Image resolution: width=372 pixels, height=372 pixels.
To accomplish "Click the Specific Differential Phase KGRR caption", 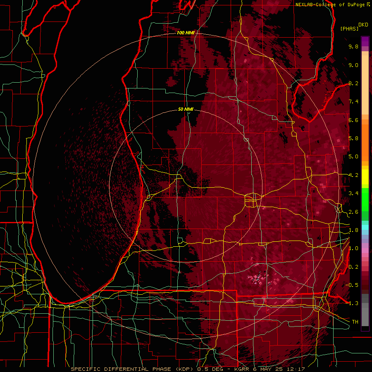I will click(188, 369).
